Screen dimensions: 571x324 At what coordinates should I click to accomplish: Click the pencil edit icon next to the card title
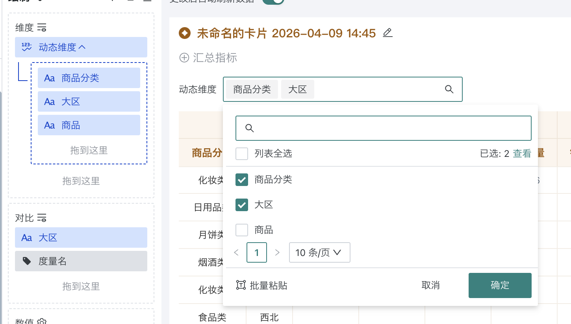[x=387, y=33]
